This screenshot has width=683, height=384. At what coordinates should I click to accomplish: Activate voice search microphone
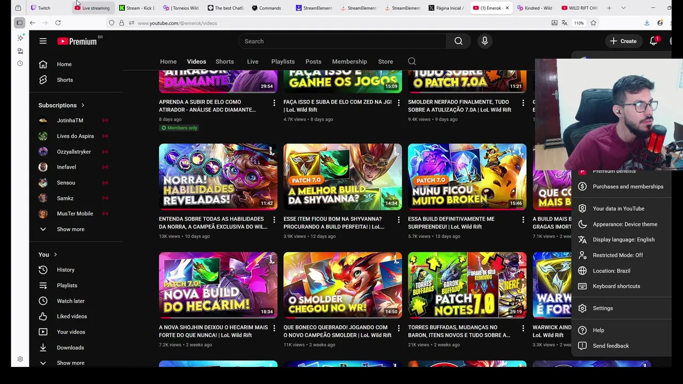coord(485,41)
